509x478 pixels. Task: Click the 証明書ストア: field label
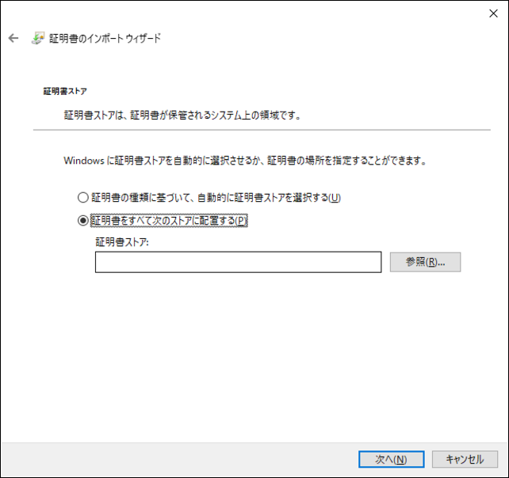[122, 241]
